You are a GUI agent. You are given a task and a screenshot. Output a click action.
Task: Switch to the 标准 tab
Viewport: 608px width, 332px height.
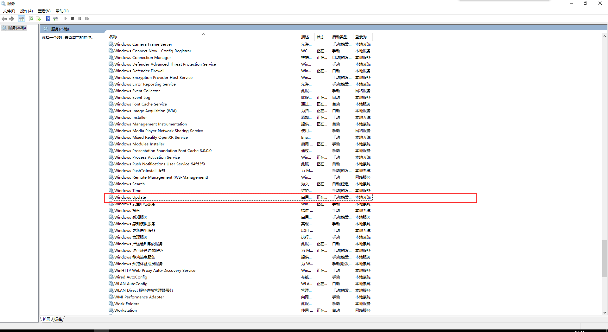pyautogui.click(x=58, y=319)
